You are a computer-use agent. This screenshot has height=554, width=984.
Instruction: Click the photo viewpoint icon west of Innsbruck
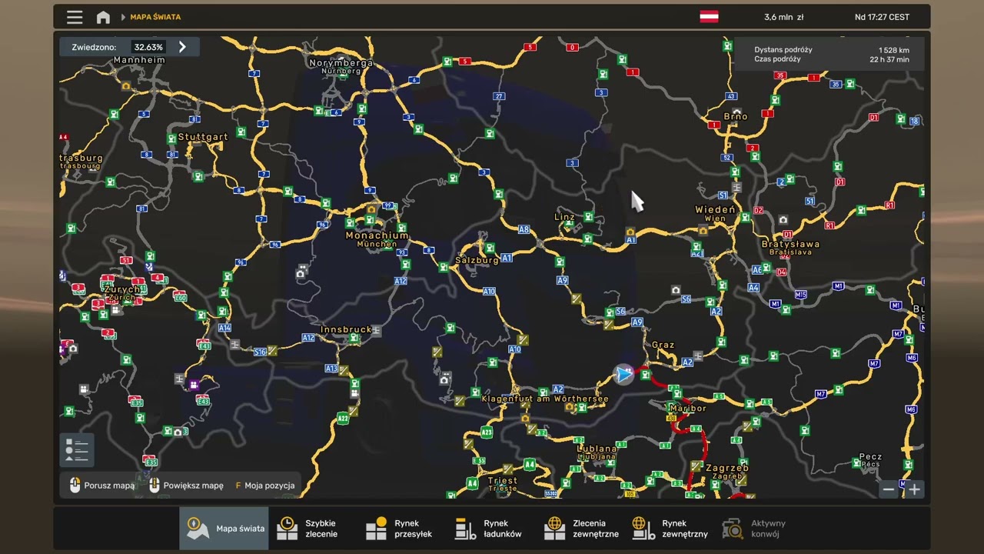point(301,273)
